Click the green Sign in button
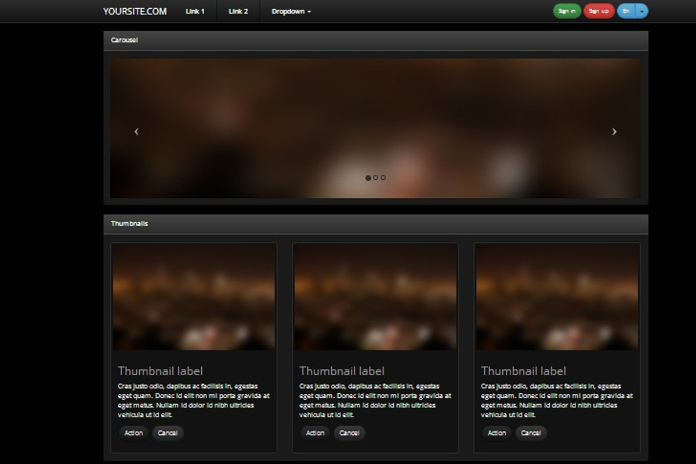The height and width of the screenshot is (464, 696). coord(567,11)
